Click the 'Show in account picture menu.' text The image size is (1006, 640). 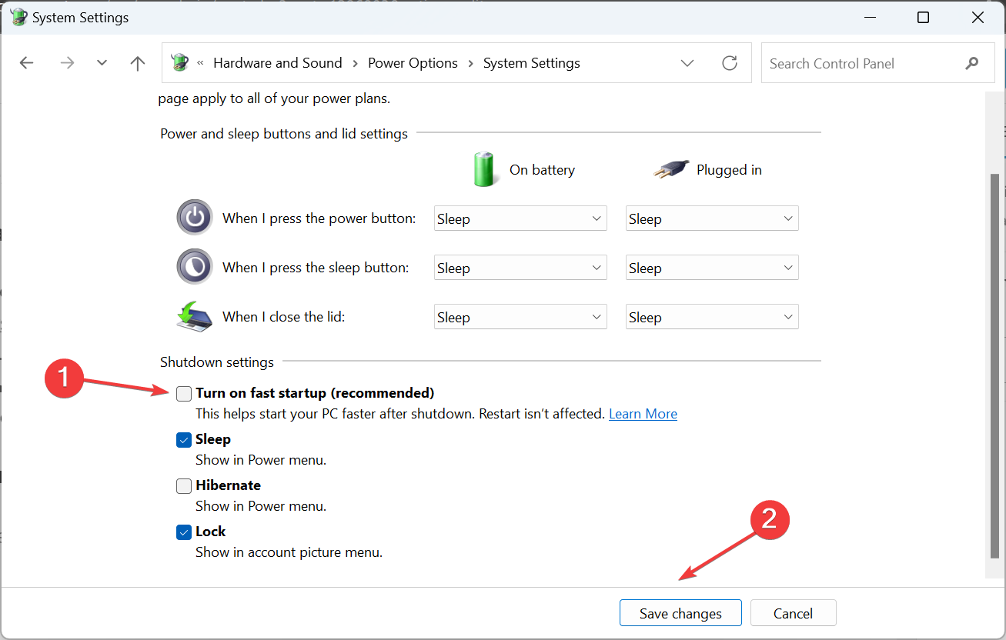tap(289, 552)
